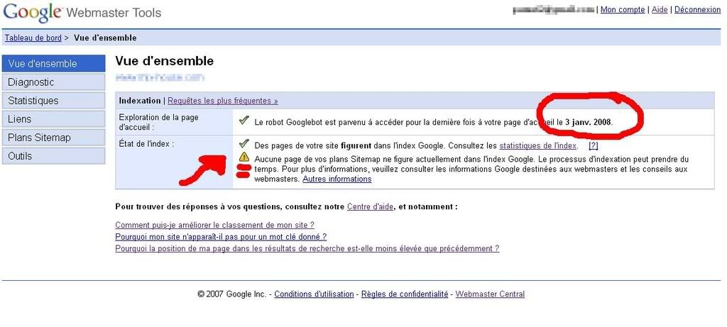
Task: Open Mon compte link
Action: coord(622,9)
